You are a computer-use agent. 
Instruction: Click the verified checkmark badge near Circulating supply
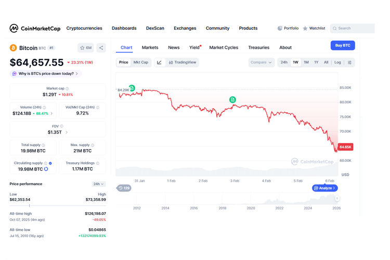pos(50,163)
